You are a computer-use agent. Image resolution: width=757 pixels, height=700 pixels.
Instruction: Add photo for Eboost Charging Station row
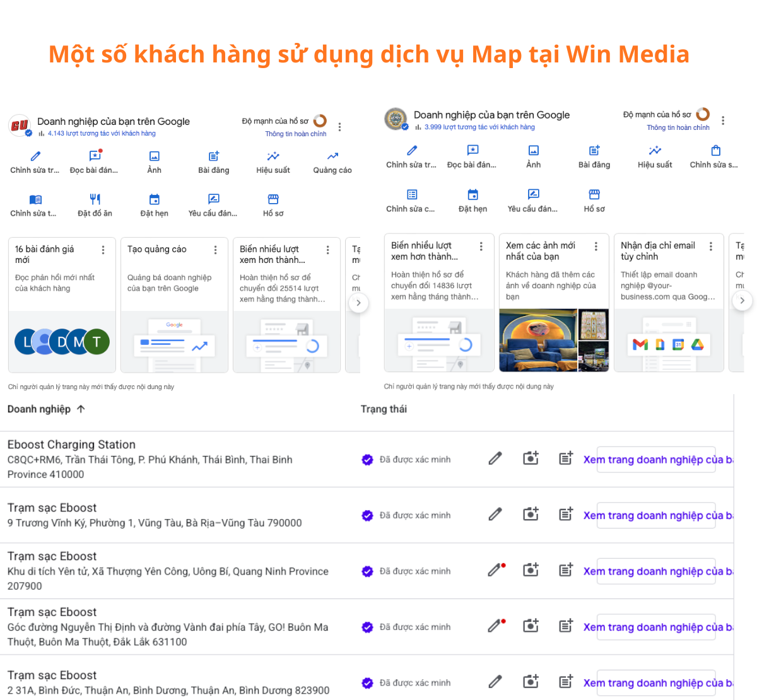click(x=531, y=458)
